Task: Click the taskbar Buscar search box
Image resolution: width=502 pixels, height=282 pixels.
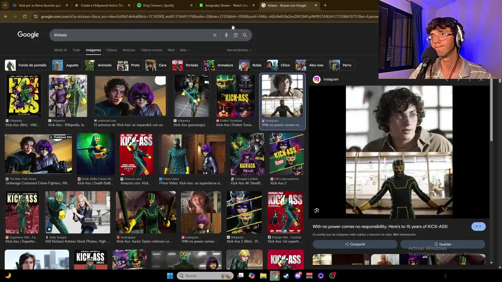Action: [205, 276]
